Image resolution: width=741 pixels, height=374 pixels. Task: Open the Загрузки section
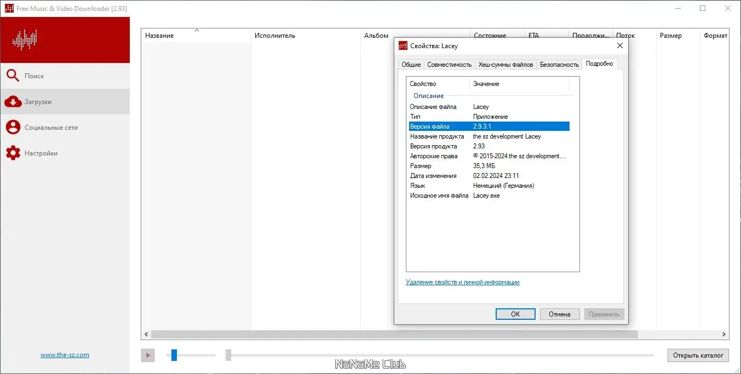(x=65, y=102)
